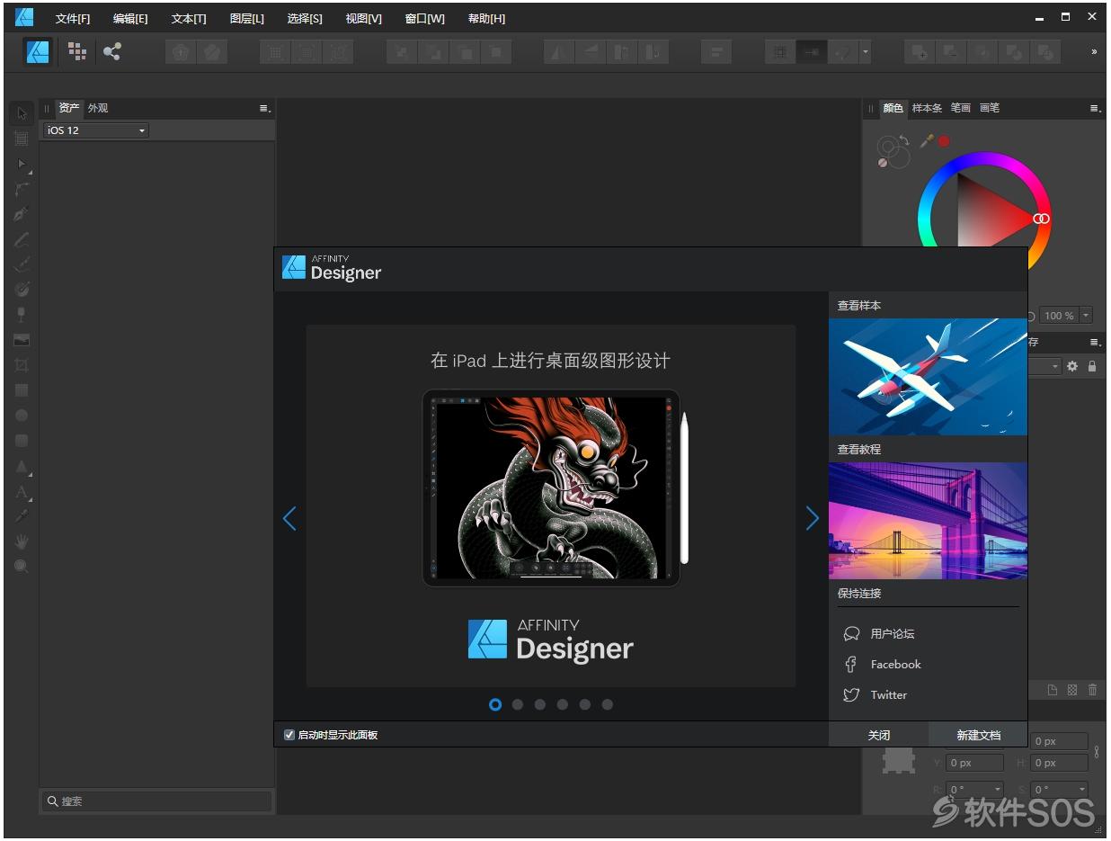Select the Artistic Text tool
This screenshot has height=841, width=1111.
click(x=22, y=491)
